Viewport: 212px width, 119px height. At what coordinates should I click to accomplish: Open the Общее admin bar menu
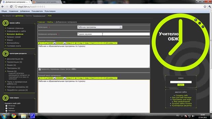point(4,11)
